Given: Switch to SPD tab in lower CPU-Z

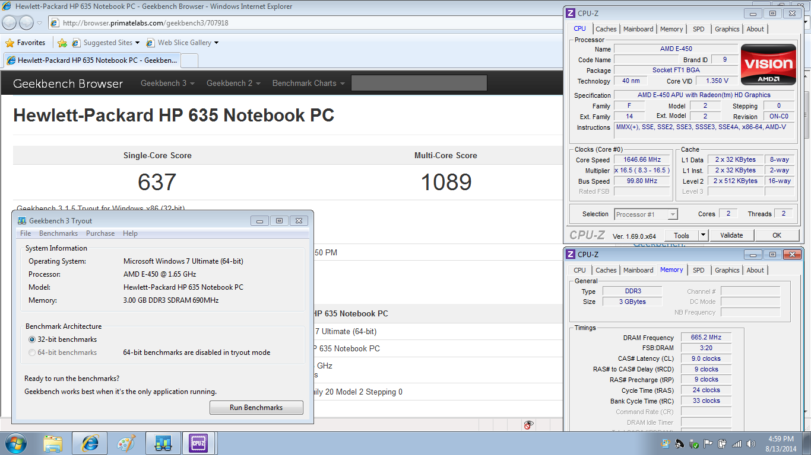Looking at the screenshot, I should 699,270.
